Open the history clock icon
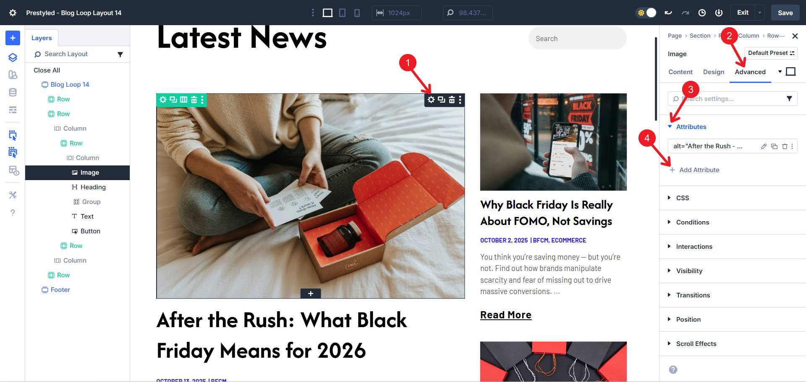This screenshot has width=806, height=382. coord(702,13)
